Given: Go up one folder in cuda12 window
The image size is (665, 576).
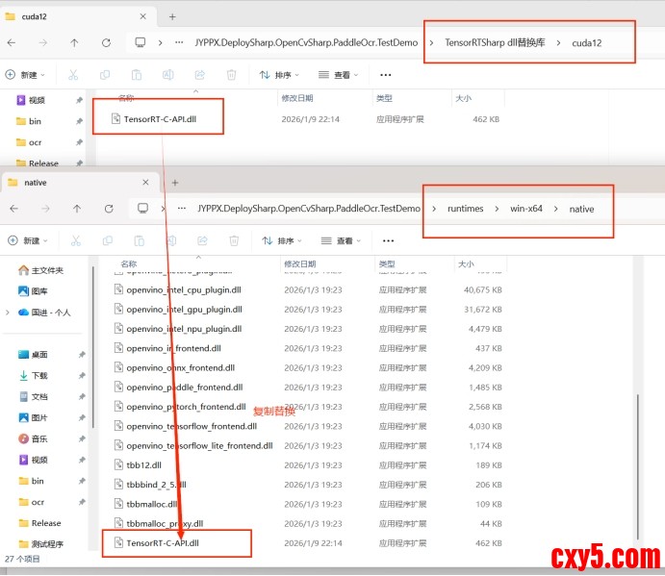Looking at the screenshot, I should (x=74, y=43).
